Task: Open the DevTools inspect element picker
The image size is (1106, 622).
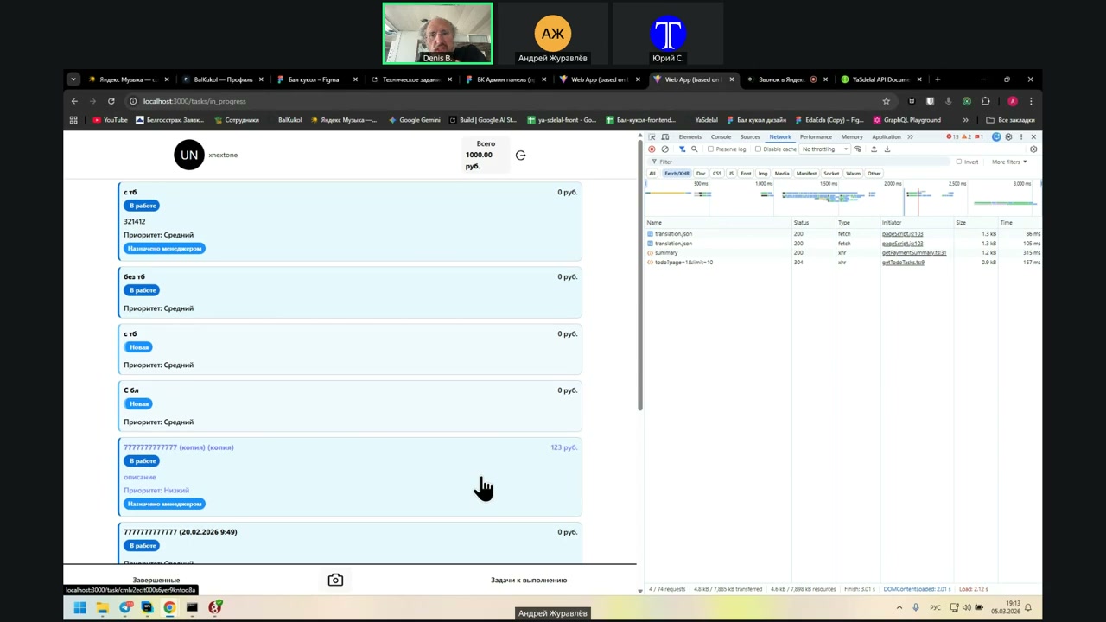Action: (652, 137)
